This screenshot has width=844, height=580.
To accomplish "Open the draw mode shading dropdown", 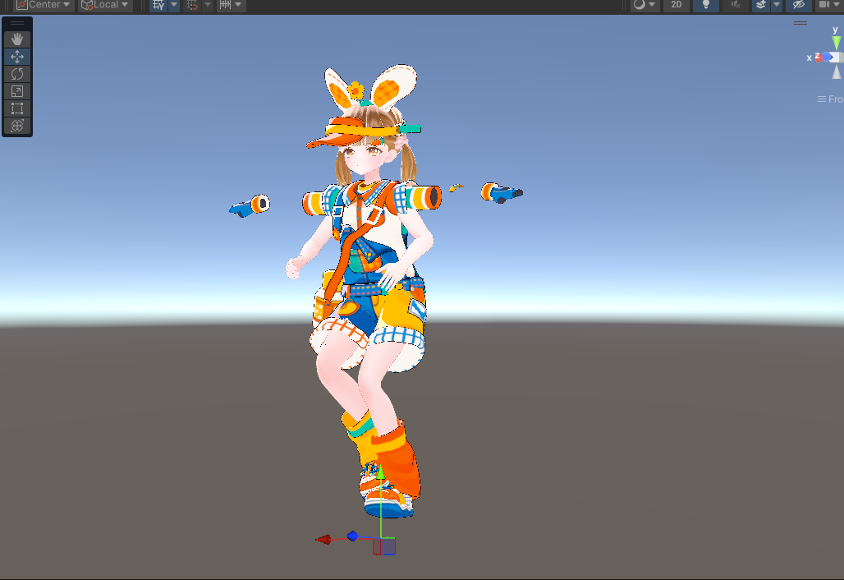I will click(644, 5).
